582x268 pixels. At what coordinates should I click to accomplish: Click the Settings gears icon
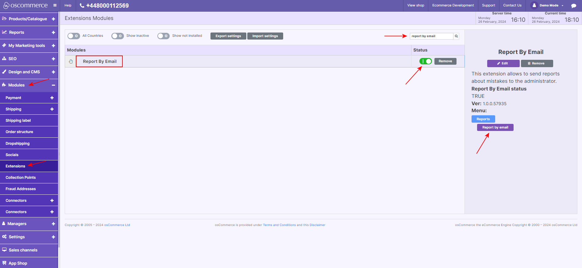(4, 236)
